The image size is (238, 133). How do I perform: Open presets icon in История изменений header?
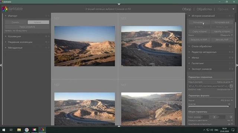click(232, 16)
